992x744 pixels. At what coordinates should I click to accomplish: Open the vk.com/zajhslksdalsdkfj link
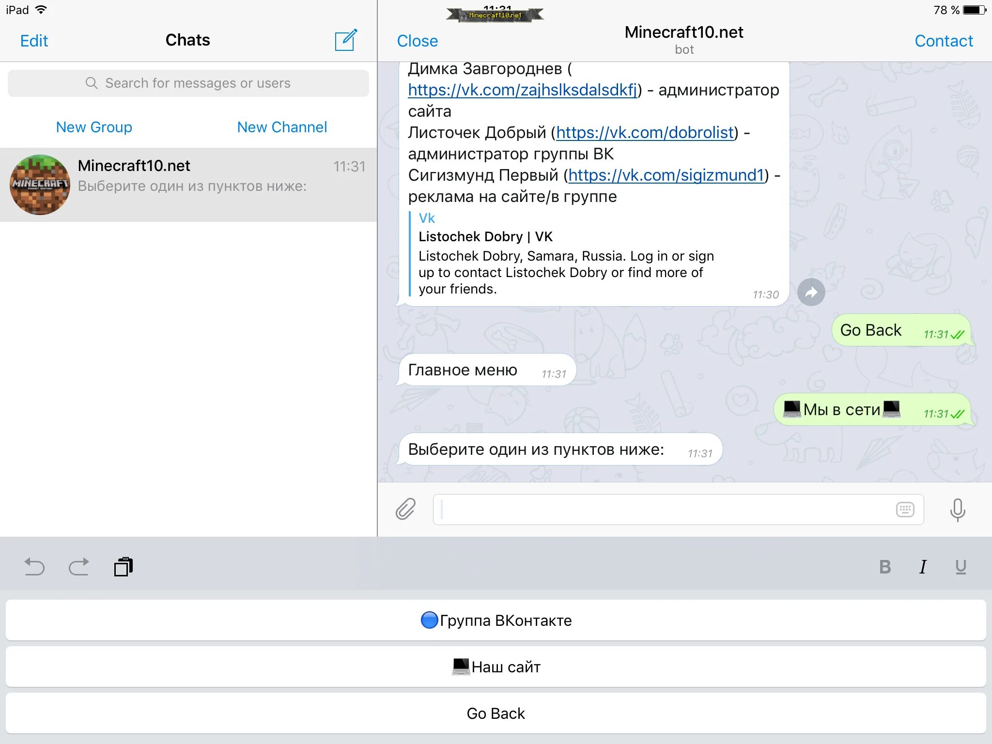pos(523,90)
